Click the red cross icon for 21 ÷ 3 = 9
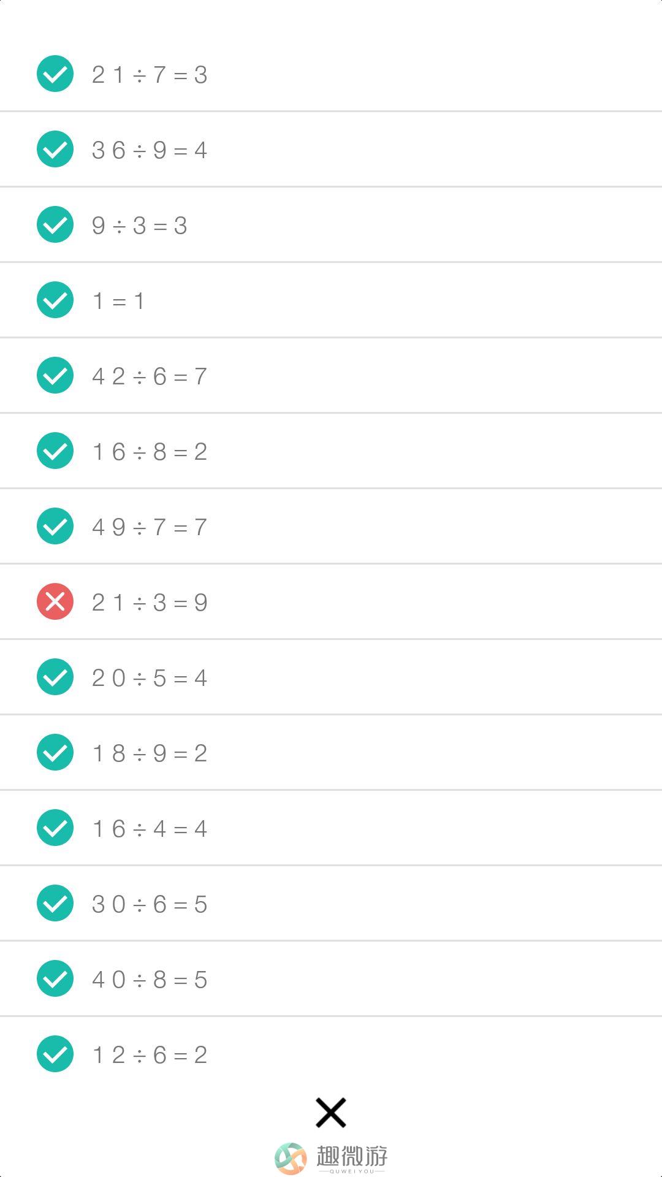This screenshot has width=662, height=1177. click(x=55, y=601)
